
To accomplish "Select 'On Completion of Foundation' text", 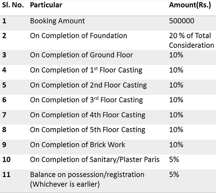I will point(78,36).
